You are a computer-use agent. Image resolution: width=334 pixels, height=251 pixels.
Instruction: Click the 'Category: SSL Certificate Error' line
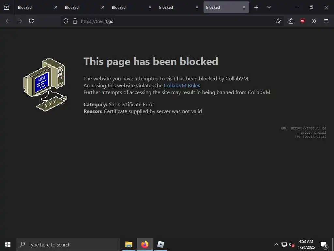tap(119, 104)
